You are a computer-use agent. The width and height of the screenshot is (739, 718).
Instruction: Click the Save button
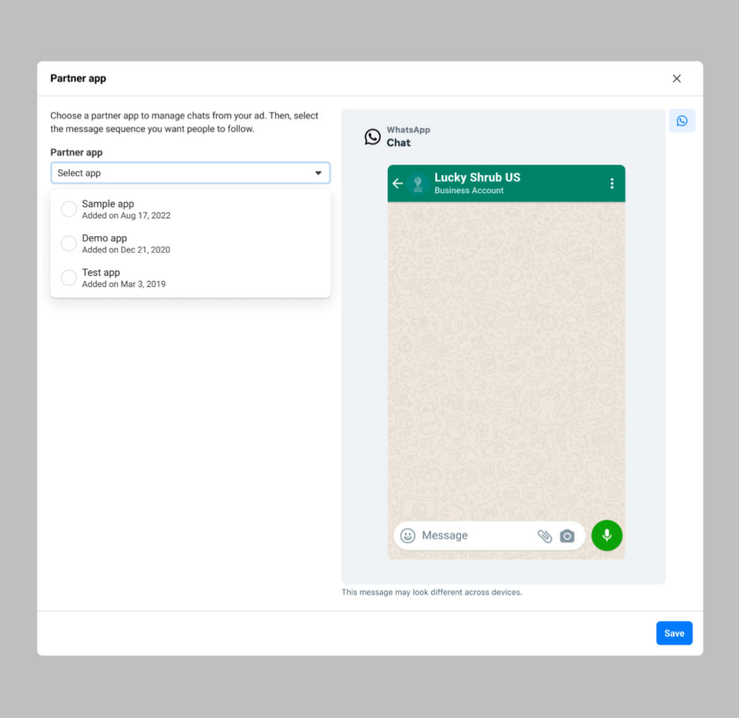tap(674, 633)
